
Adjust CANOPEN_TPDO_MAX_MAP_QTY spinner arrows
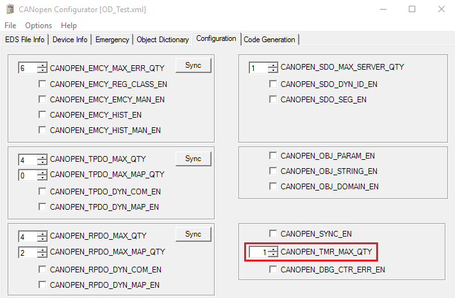coord(42,175)
